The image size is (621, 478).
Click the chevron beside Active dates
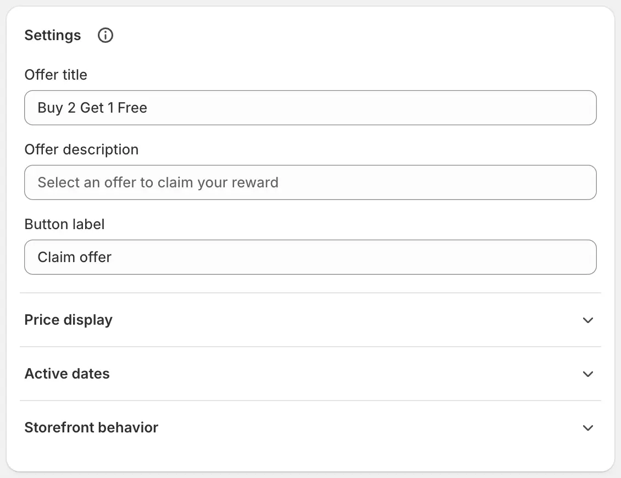tap(588, 374)
